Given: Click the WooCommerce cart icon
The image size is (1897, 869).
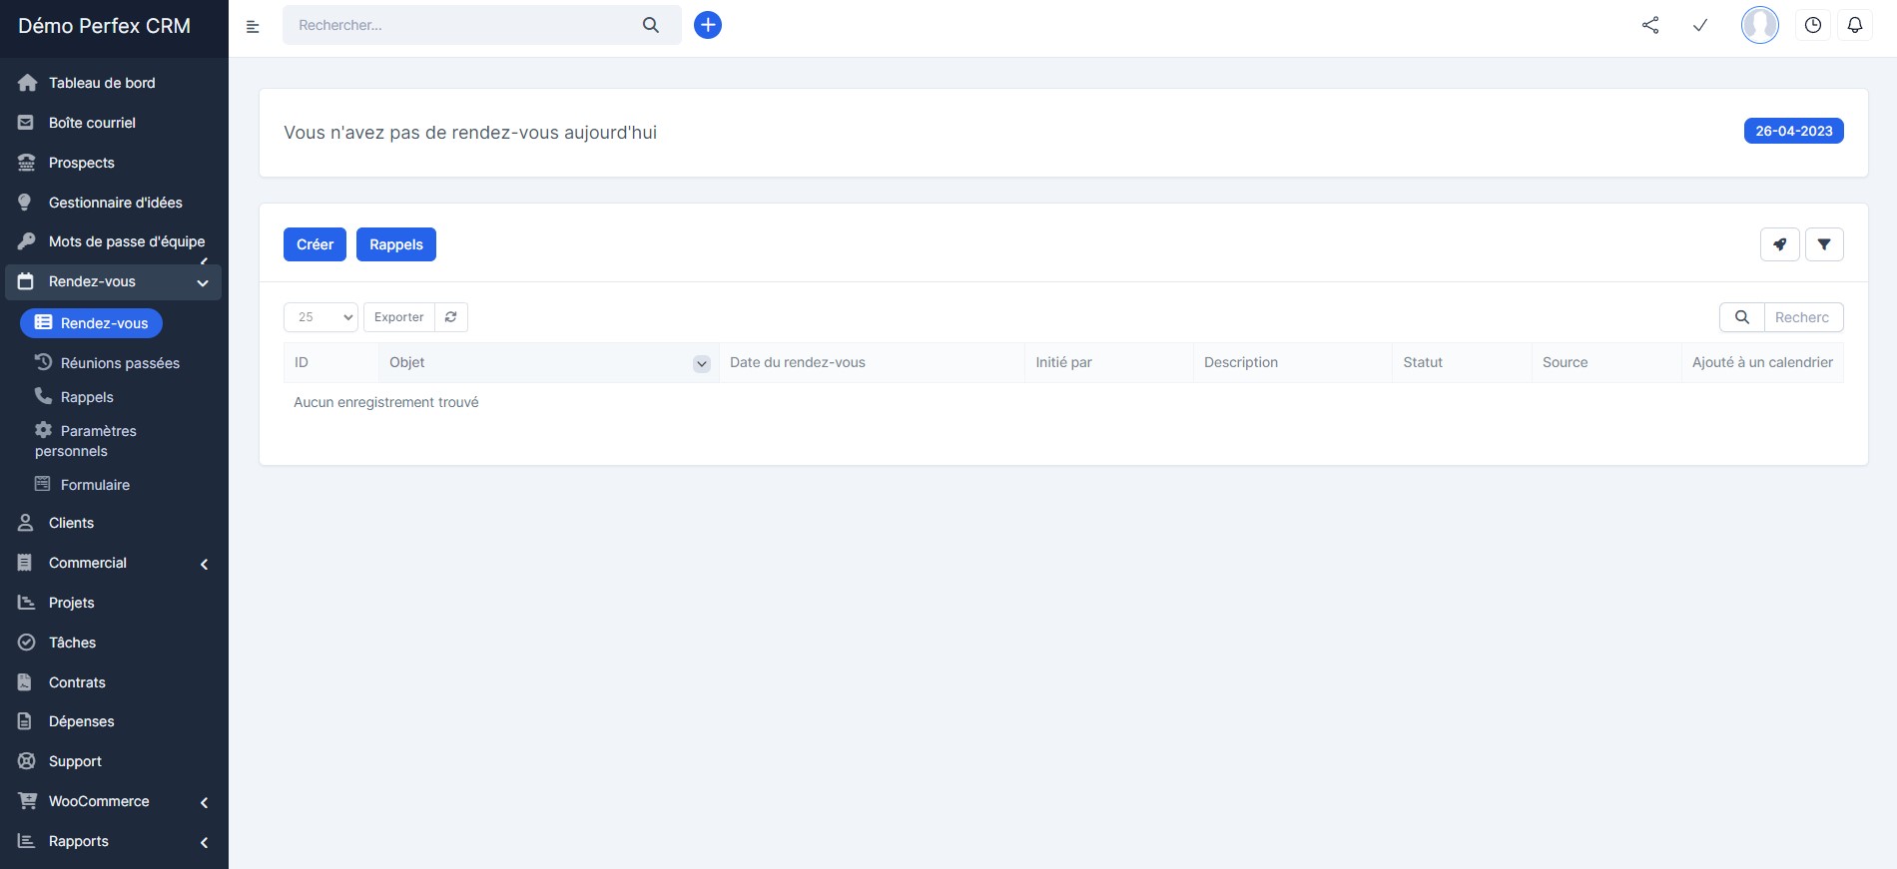Looking at the screenshot, I should point(28,801).
